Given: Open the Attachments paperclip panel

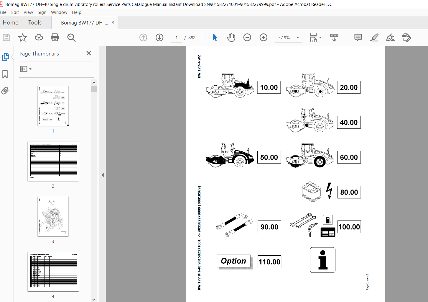Looking at the screenshot, I should 5,91.
